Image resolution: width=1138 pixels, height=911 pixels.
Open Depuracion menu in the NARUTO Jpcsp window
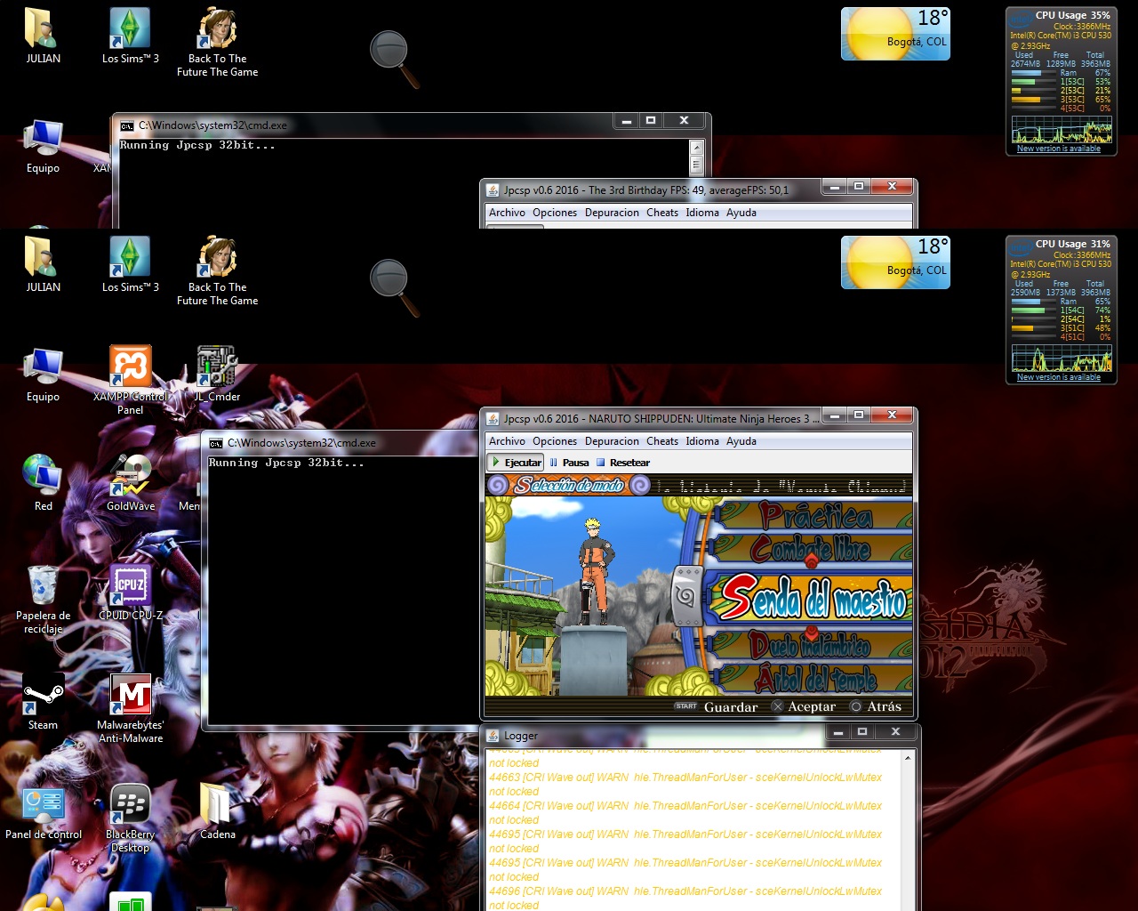[x=612, y=441]
